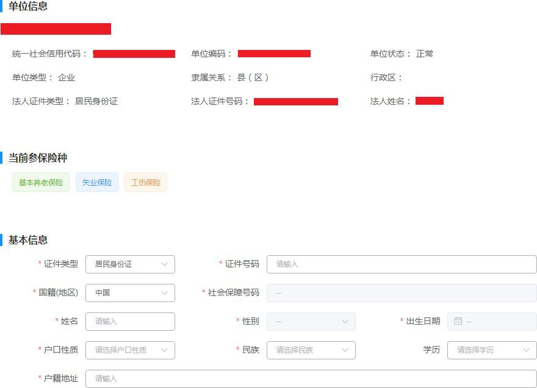
Task: Click the 性别 dropdown chevron icon
Action: pos(345,322)
